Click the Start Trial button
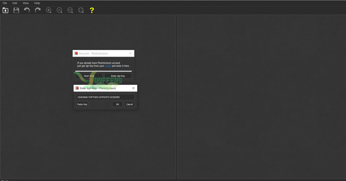The image size is (346, 181). pyautogui.click(x=89, y=76)
